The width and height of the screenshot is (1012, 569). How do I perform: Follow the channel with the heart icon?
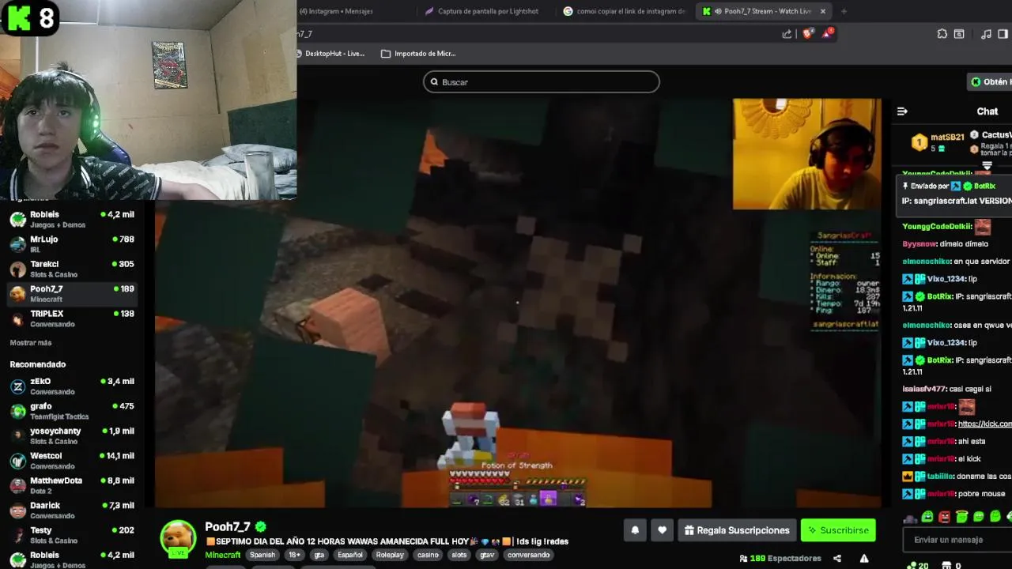663,530
